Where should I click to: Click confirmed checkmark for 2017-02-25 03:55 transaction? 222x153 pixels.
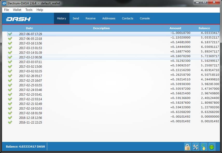point(10,85)
